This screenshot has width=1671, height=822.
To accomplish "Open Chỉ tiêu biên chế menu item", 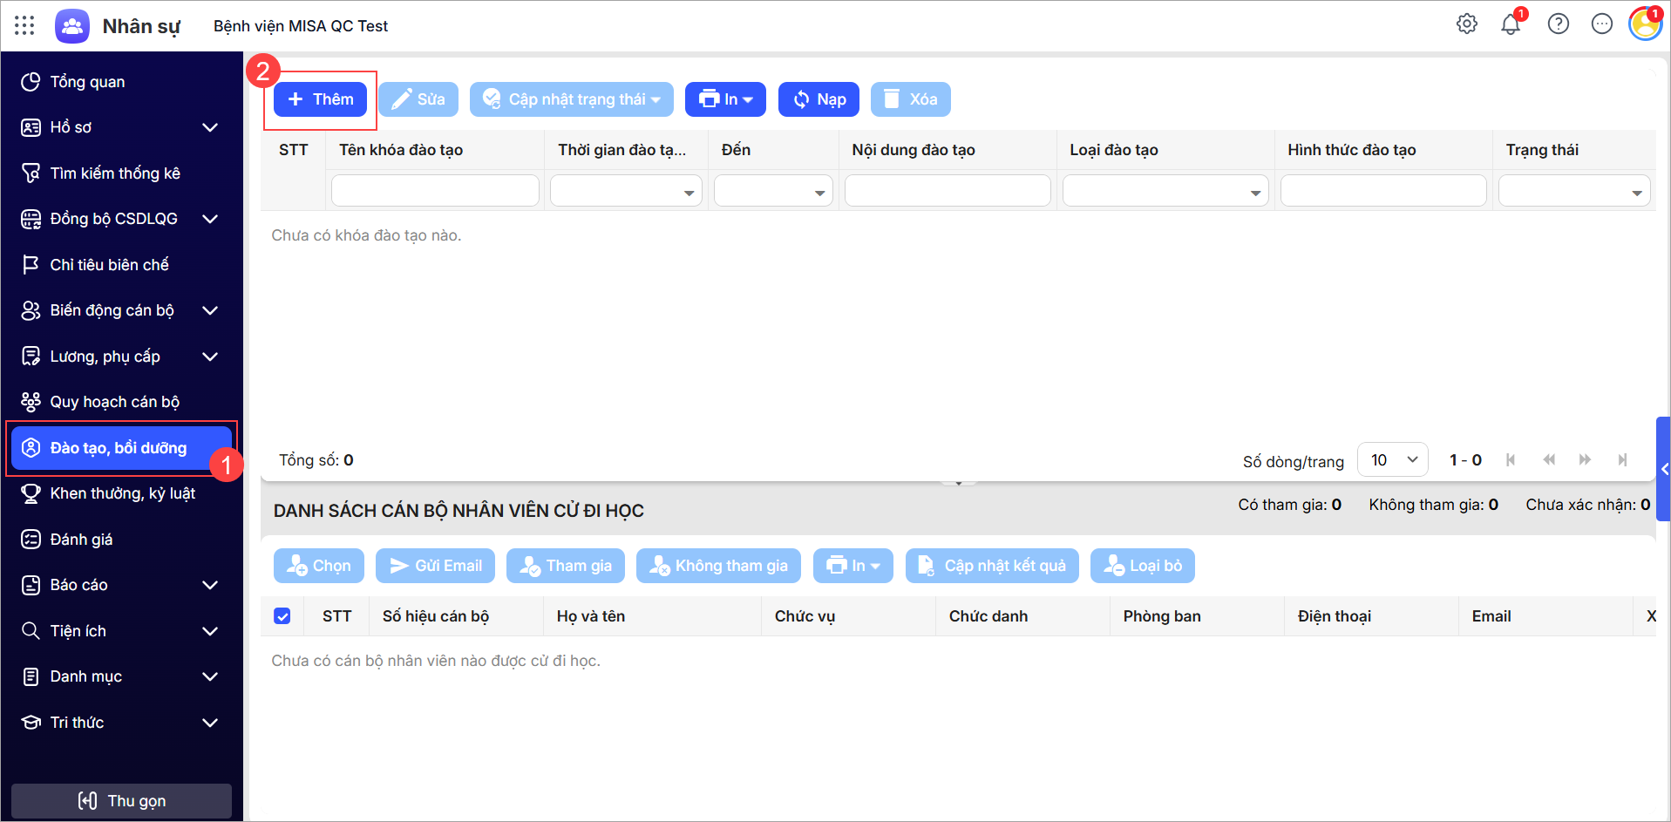I will (122, 265).
